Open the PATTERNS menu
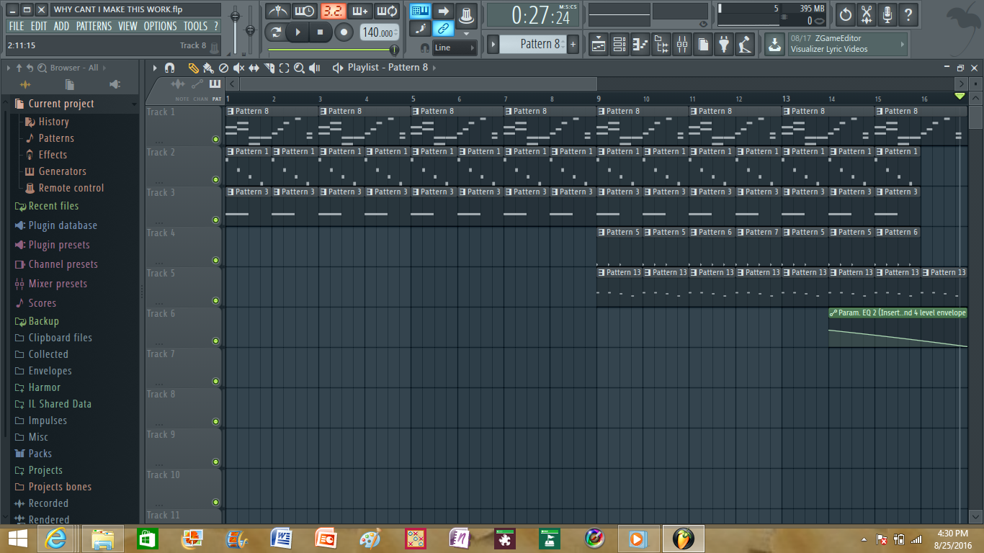Image resolution: width=984 pixels, height=553 pixels. [94, 26]
